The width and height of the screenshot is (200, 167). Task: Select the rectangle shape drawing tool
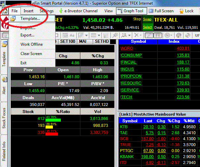(57, 35)
